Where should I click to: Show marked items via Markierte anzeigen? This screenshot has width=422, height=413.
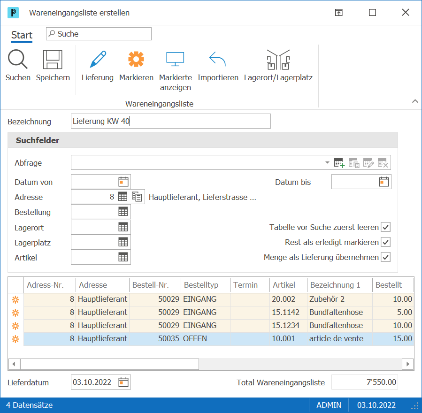[x=175, y=59]
